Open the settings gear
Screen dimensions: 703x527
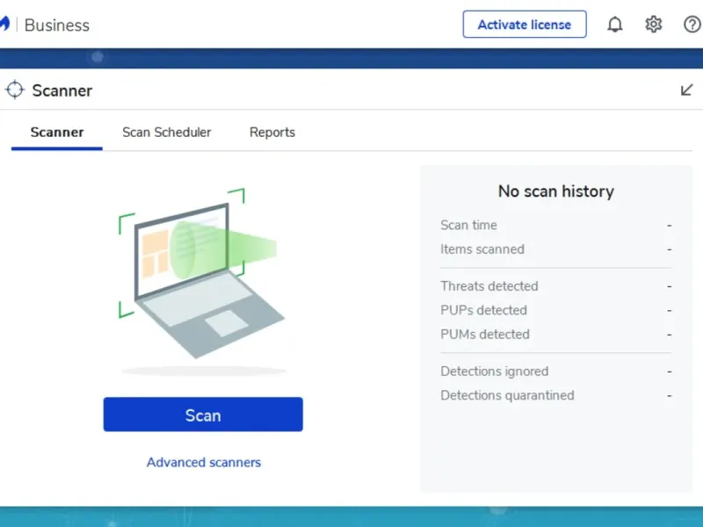tap(653, 25)
